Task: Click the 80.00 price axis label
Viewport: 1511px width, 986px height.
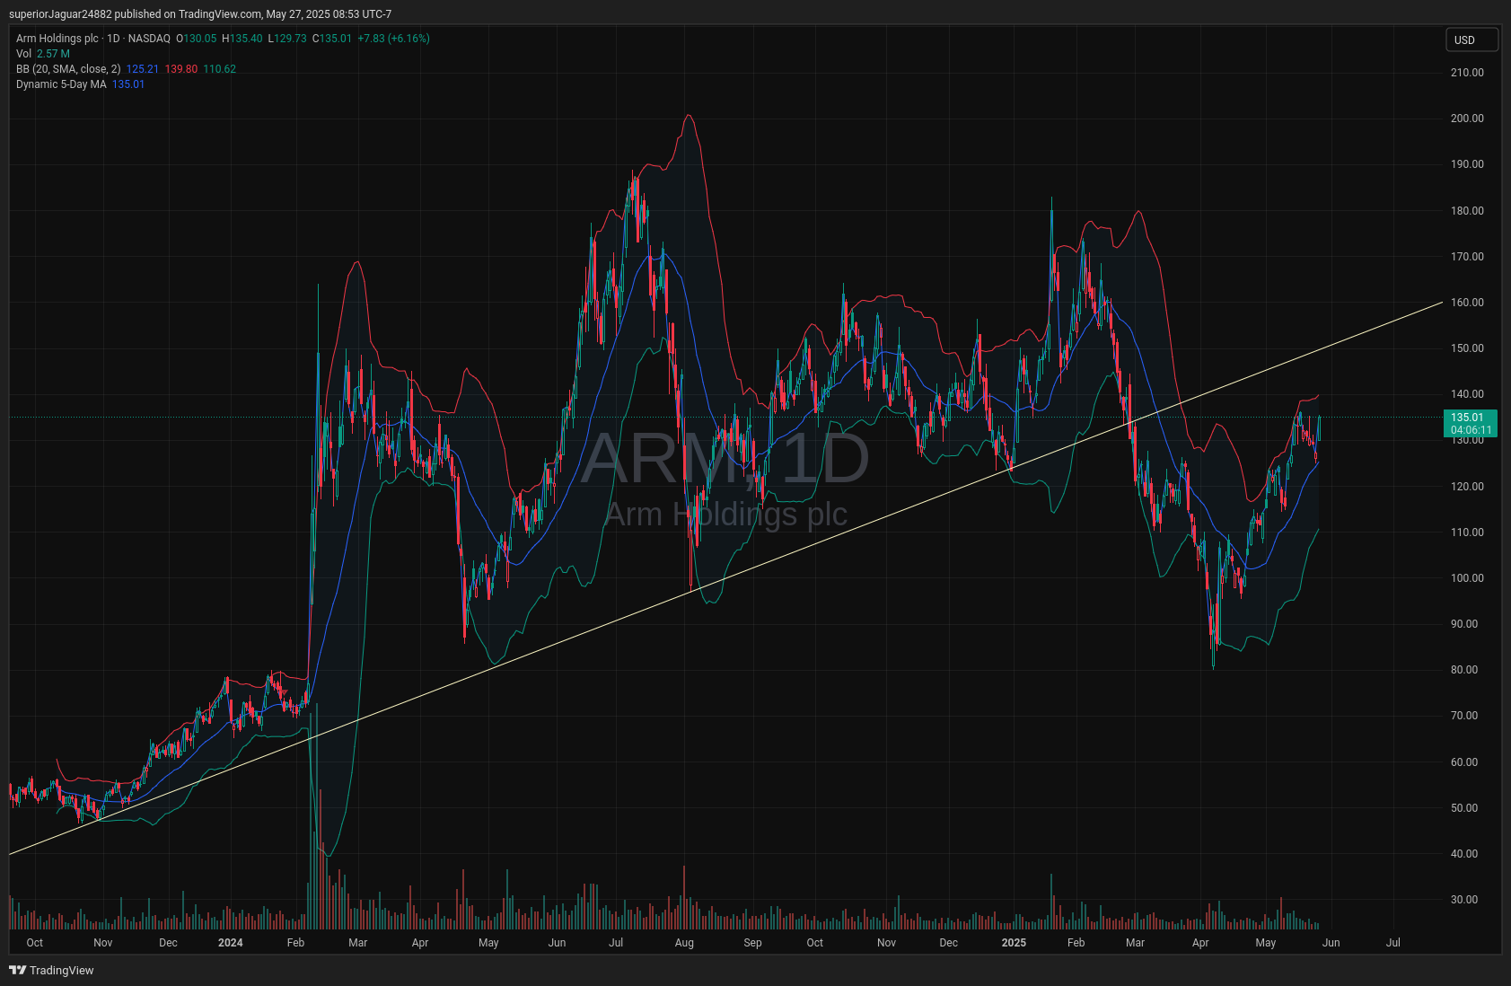Action: 1464,670
